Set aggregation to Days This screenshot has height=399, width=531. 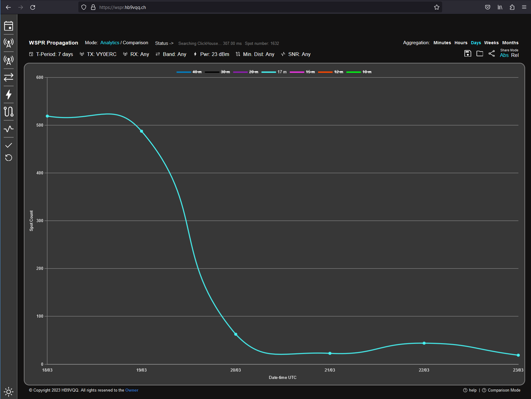click(x=476, y=43)
